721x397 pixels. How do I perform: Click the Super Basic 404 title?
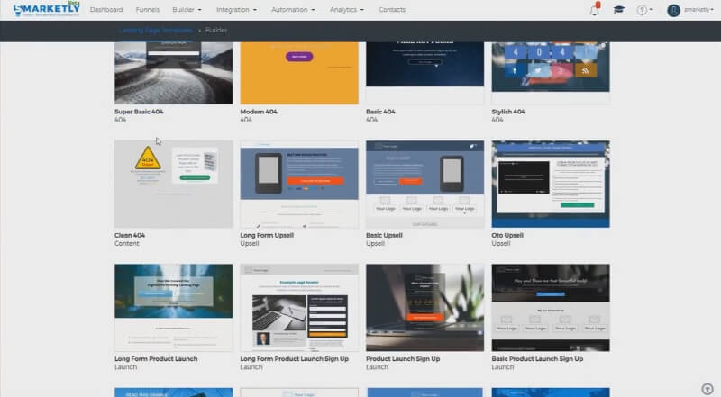point(139,112)
